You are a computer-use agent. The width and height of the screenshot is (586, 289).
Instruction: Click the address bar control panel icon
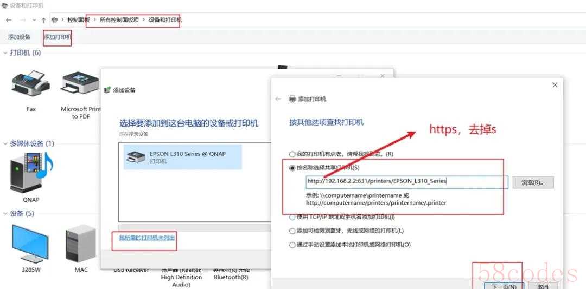point(55,20)
